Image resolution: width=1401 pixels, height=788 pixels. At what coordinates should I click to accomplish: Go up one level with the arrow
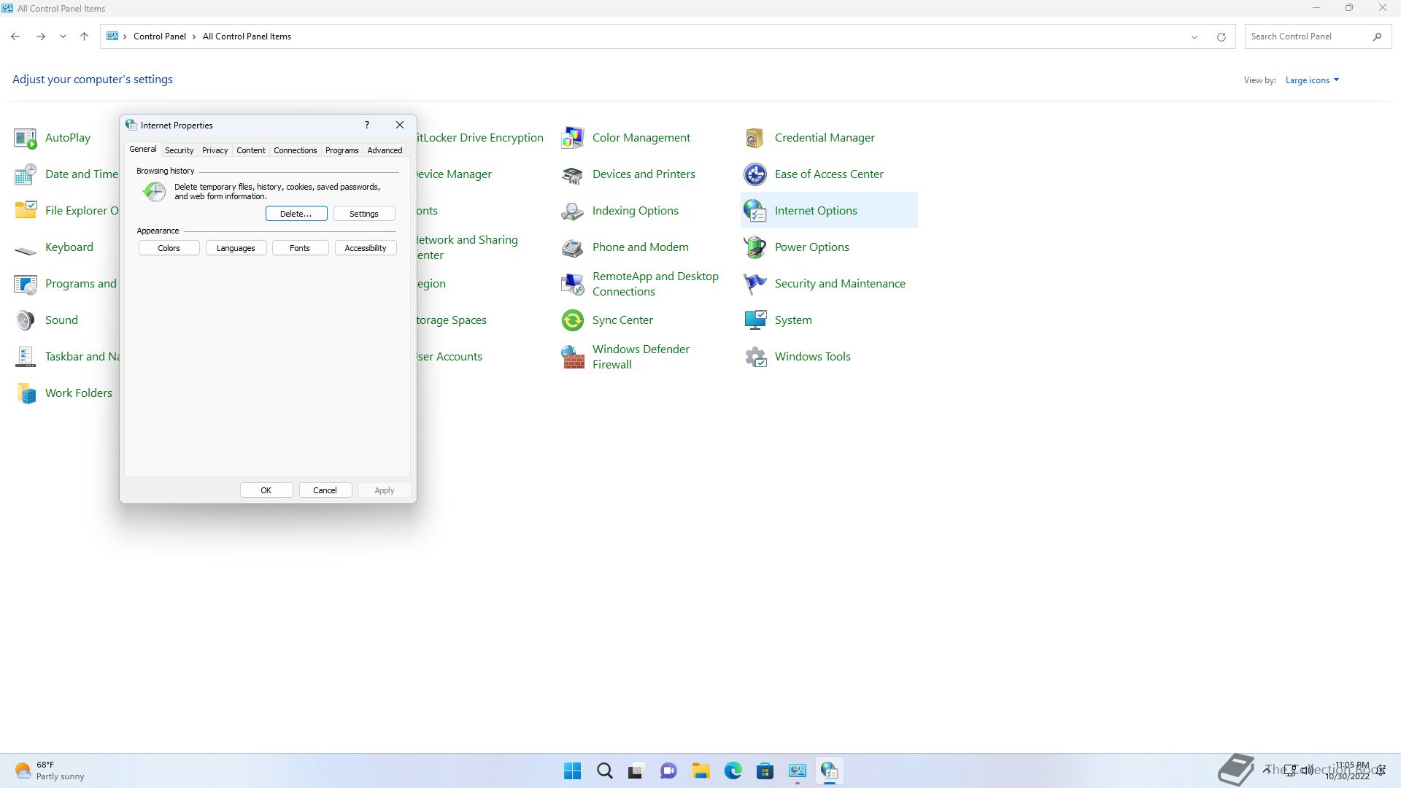[x=84, y=36]
